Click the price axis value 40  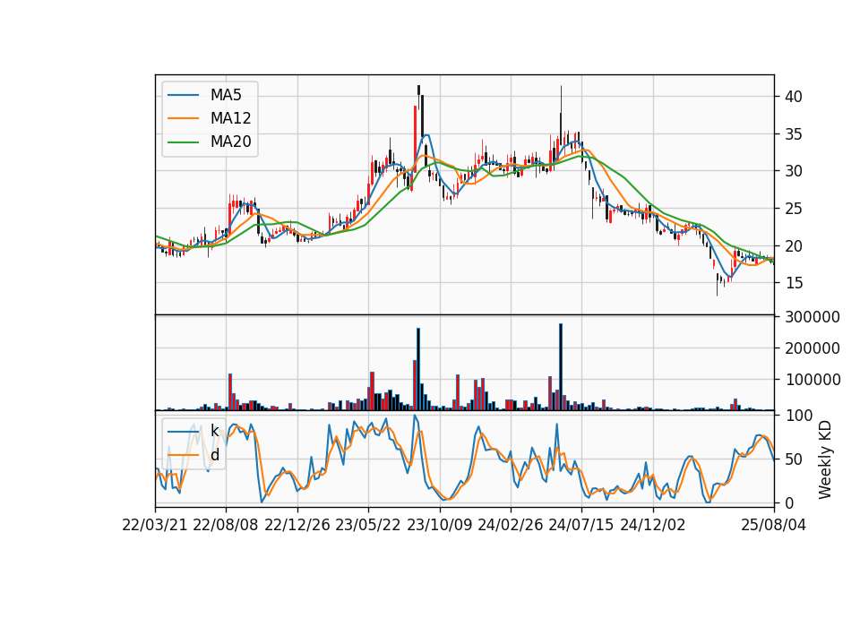[x=794, y=97]
